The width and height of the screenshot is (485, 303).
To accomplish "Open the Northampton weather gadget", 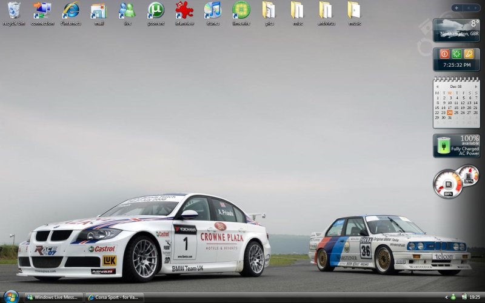I will point(457,30).
